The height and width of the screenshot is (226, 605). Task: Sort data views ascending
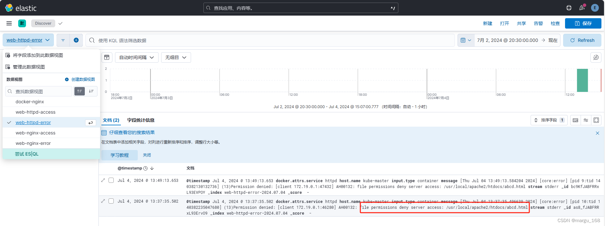point(80,91)
